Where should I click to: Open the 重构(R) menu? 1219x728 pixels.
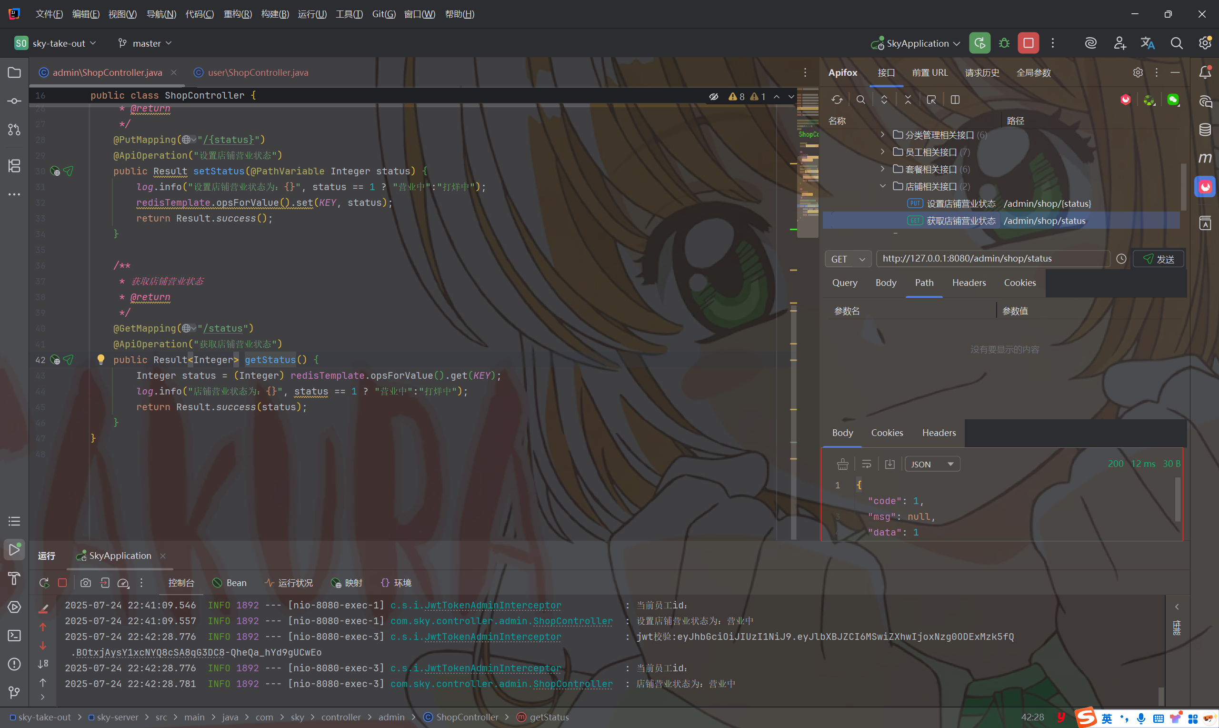[x=238, y=14]
